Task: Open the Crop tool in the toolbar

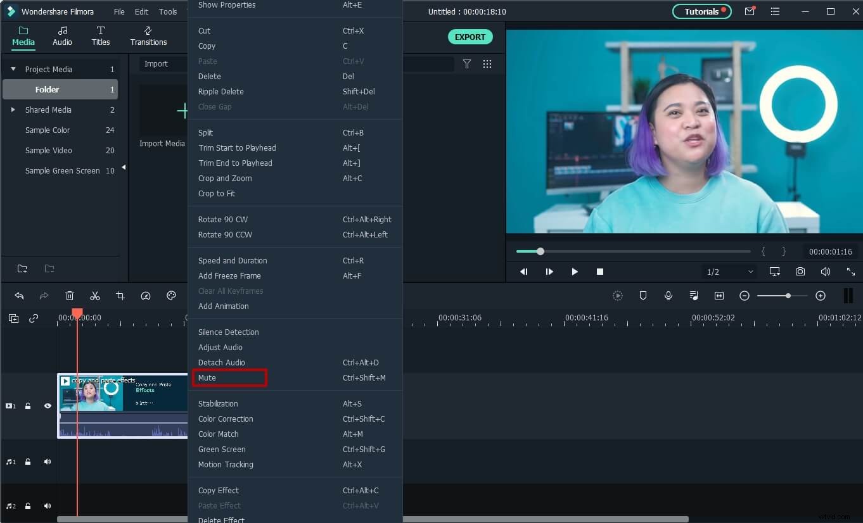Action: click(x=120, y=296)
